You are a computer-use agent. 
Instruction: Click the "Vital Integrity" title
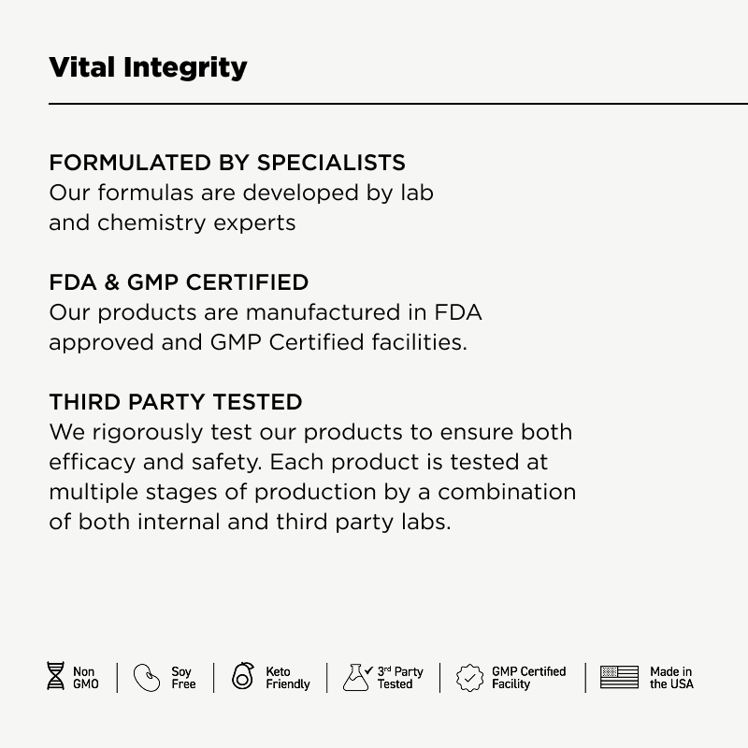tap(148, 67)
